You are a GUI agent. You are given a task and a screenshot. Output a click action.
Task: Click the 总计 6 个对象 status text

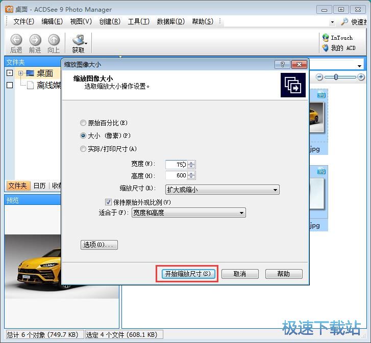42,335
